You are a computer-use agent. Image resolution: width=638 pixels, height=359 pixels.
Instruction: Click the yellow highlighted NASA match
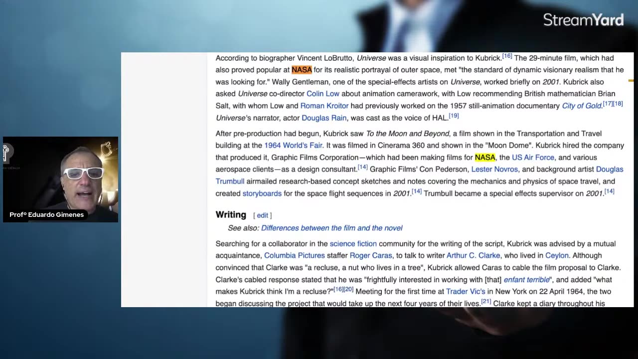pos(485,158)
